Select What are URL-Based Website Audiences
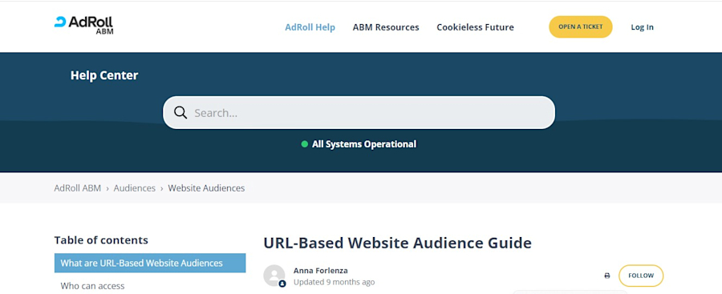 (150, 264)
